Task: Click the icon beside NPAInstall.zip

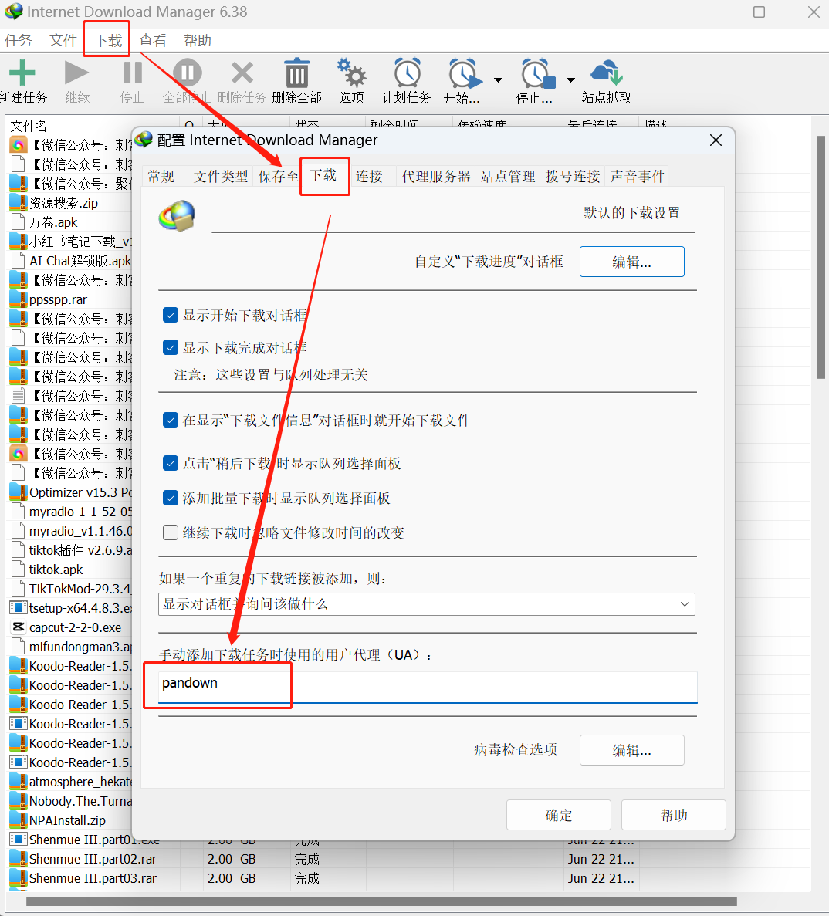Action: (19, 820)
